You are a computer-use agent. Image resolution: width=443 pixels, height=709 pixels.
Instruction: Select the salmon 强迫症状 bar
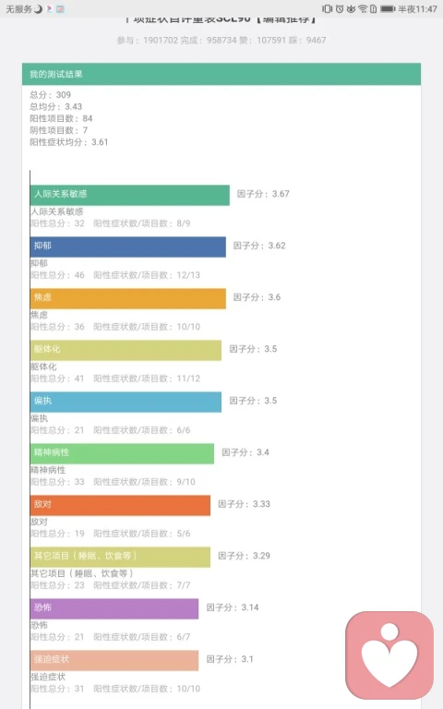click(114, 660)
